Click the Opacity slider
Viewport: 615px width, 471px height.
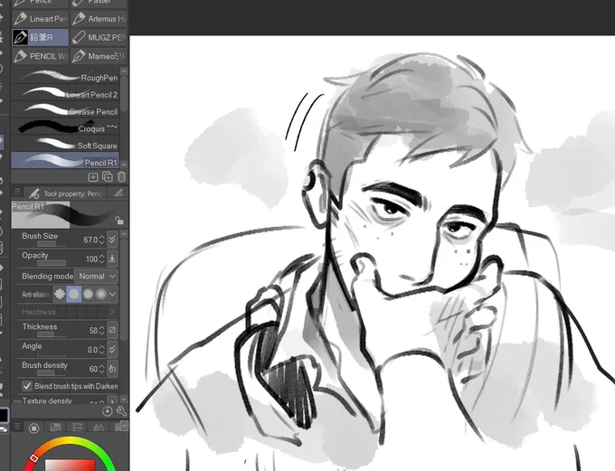tap(51, 263)
